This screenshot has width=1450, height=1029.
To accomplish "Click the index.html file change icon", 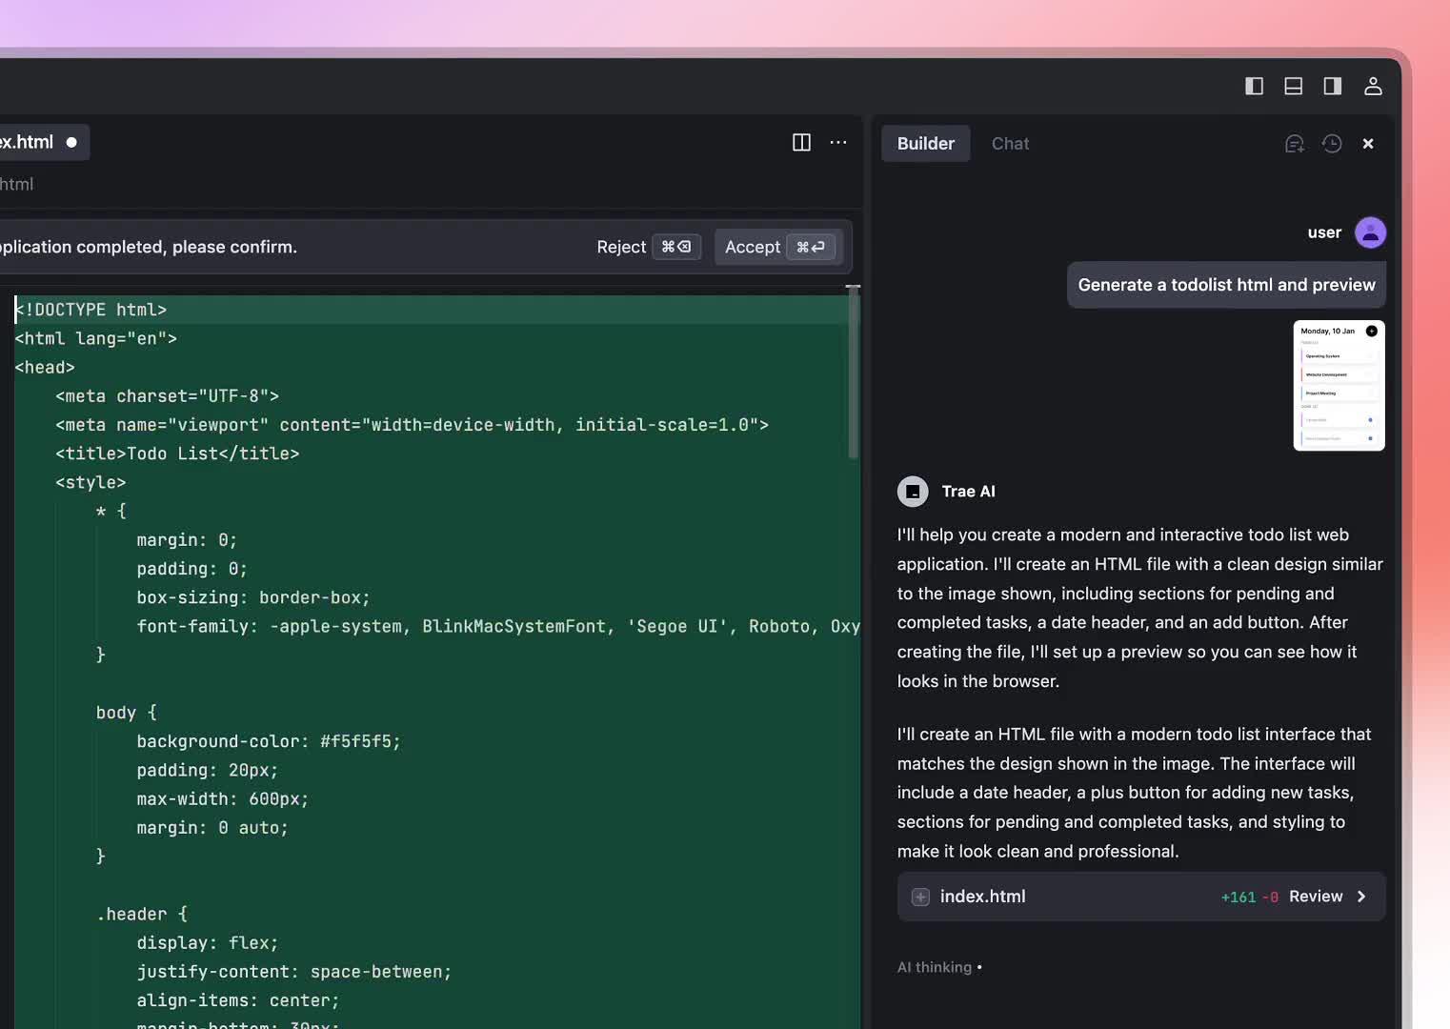I will [920, 897].
